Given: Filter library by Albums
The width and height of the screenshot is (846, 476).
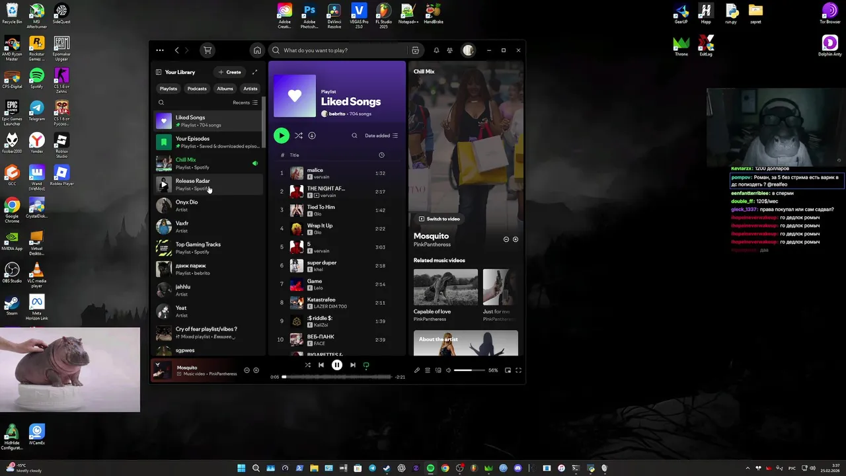Looking at the screenshot, I should (x=225, y=89).
